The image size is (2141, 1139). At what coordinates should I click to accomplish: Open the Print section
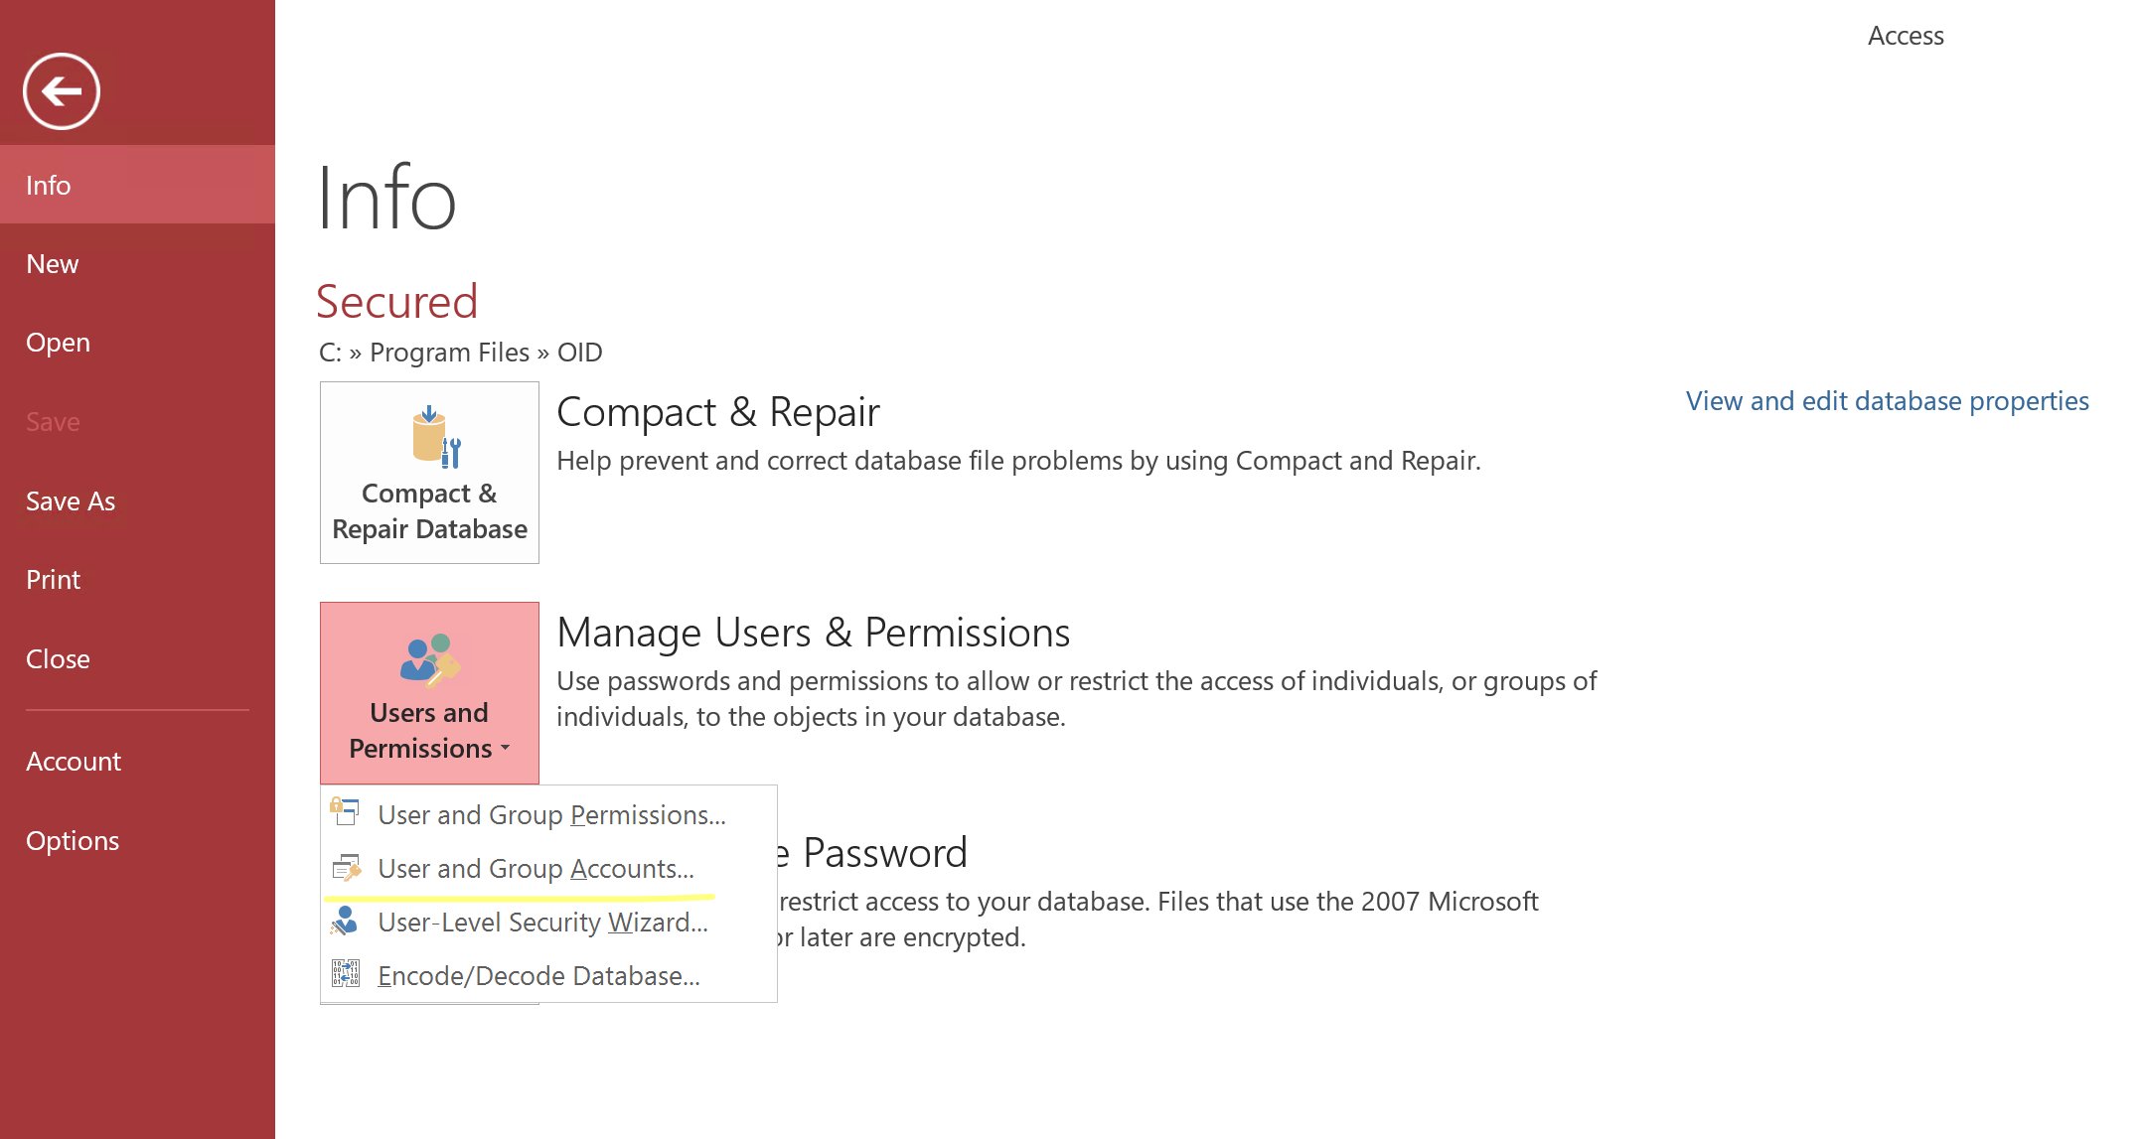point(53,579)
